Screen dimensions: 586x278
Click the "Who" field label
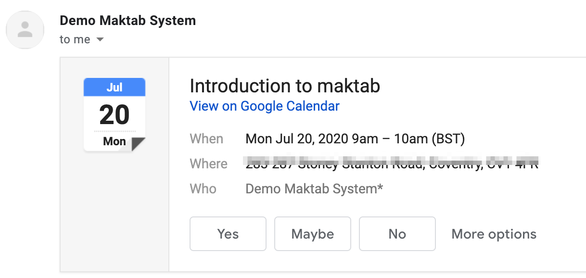click(x=204, y=189)
